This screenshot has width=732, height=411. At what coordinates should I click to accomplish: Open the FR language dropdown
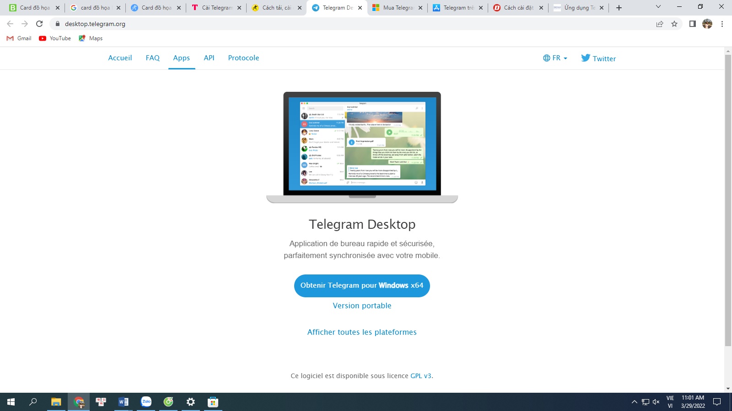(555, 58)
